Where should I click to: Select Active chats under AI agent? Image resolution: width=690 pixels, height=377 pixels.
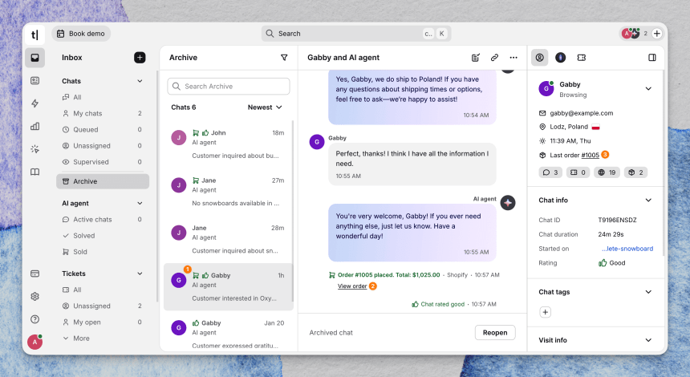click(103, 220)
